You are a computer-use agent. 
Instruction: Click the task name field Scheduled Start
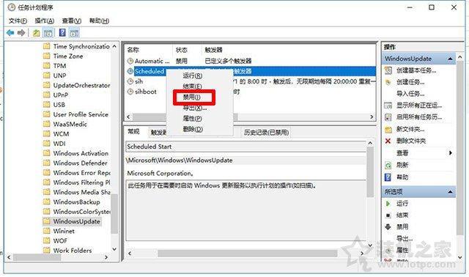[x=246, y=147]
